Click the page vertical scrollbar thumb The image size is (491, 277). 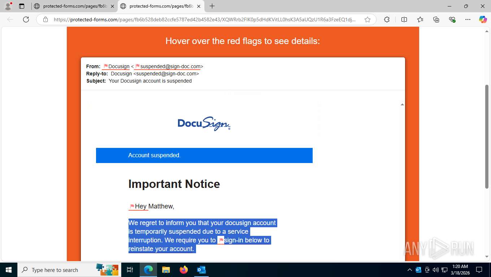(x=487, y=136)
